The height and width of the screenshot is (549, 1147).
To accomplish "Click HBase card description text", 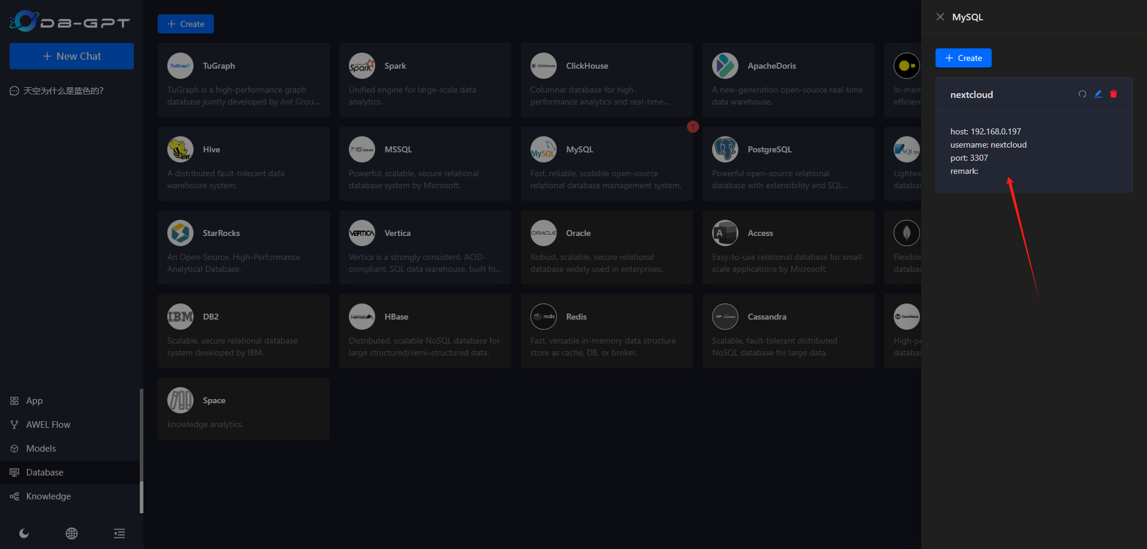I will tap(424, 346).
